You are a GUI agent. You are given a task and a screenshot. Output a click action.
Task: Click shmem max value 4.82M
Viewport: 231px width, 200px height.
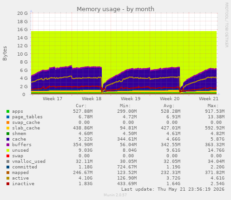pos(218,134)
